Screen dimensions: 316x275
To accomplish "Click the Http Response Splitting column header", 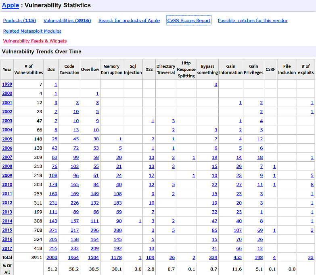I will pos(186,70).
